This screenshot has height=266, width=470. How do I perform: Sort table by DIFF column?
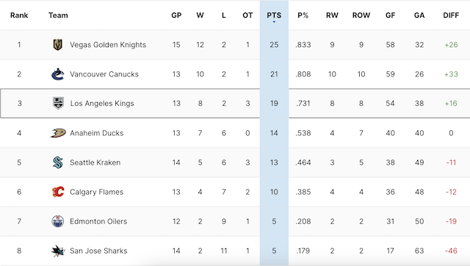(451, 15)
